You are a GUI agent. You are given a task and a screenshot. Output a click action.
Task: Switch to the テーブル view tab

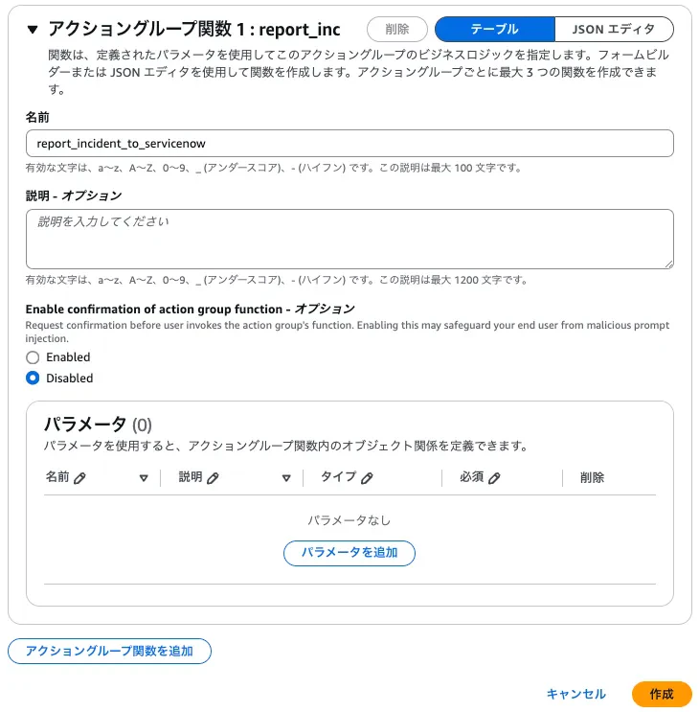494,29
